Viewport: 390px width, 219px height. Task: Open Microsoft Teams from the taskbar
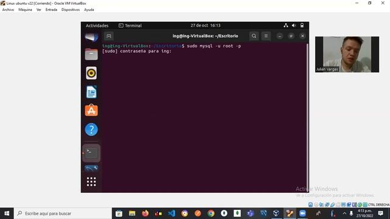250,214
